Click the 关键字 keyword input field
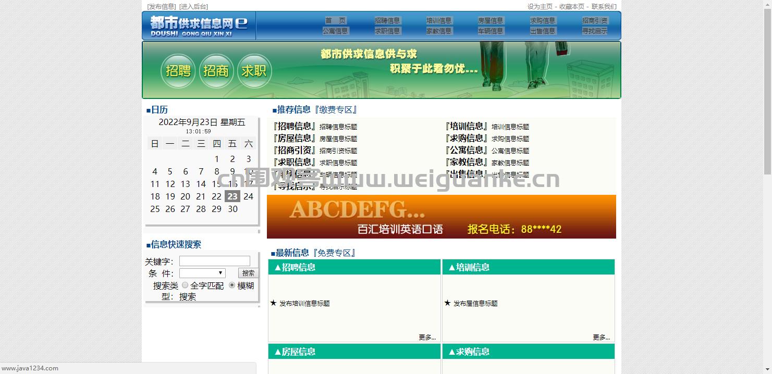The width and height of the screenshot is (772, 374). pos(214,261)
